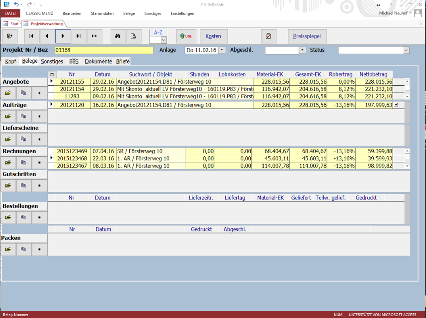426x318 pixels.
Task: Open the Anlage date dropdown
Action: pos(222,50)
